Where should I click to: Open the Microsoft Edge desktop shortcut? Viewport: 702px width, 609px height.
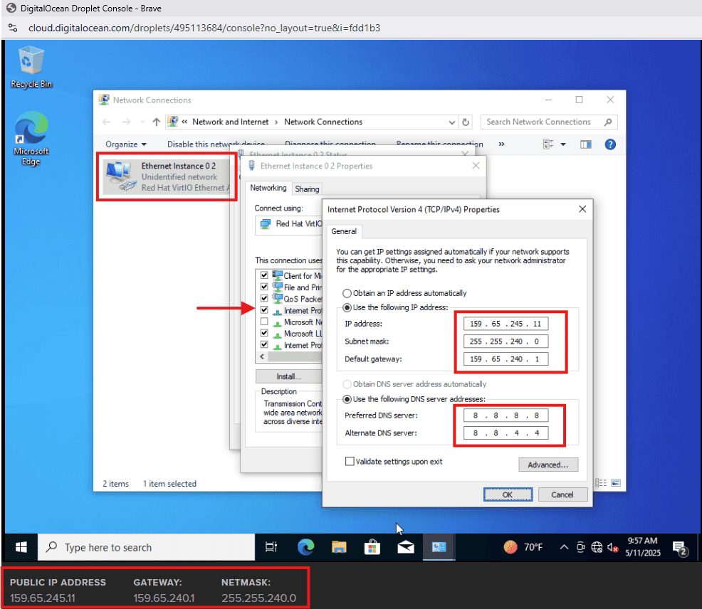click(x=31, y=138)
